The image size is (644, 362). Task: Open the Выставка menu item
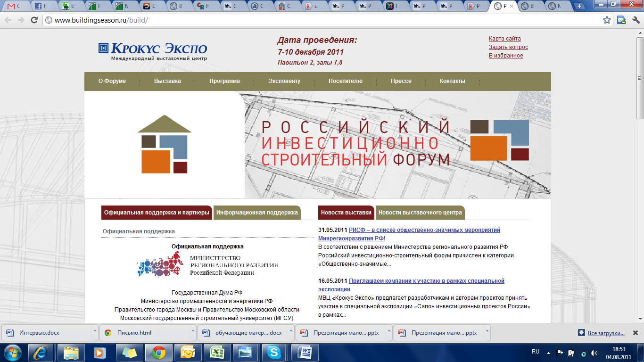[167, 81]
